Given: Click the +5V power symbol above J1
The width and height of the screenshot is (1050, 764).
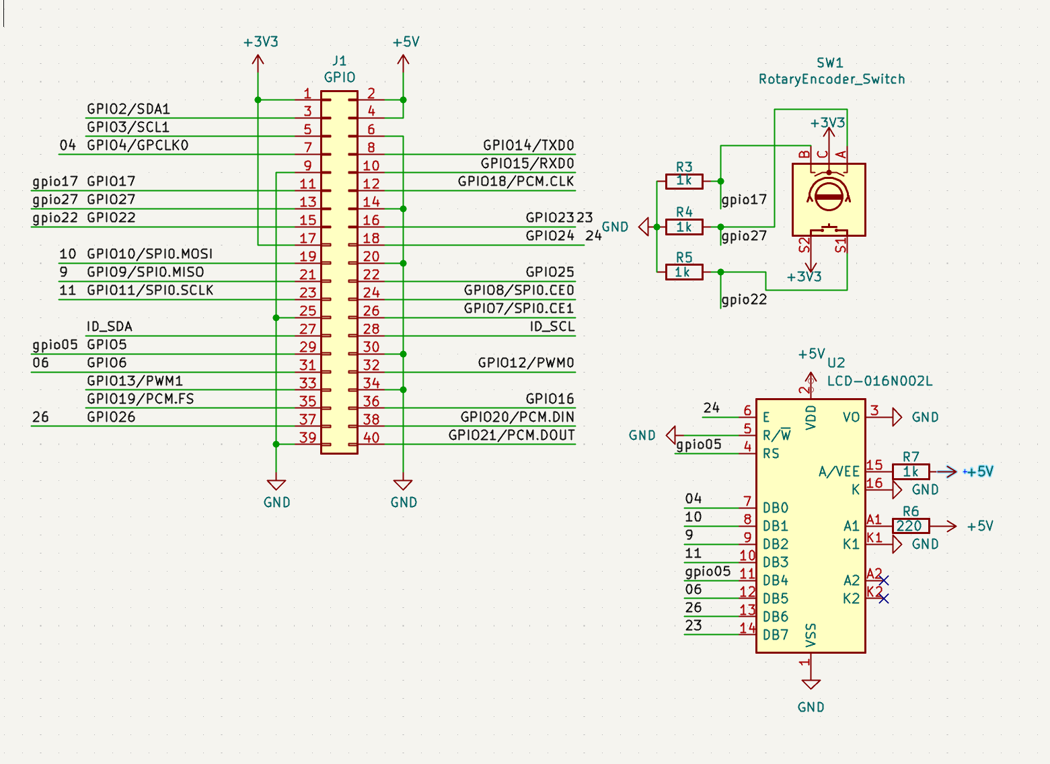Looking at the screenshot, I should (x=404, y=61).
